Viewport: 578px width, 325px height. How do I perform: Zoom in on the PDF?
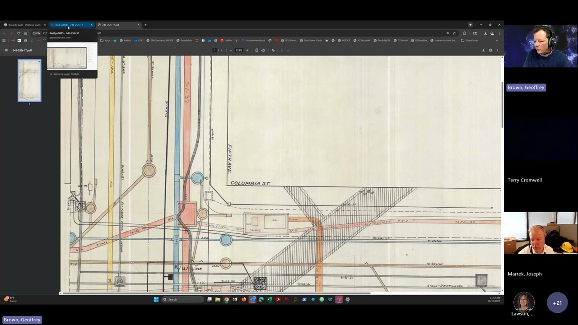coord(247,50)
